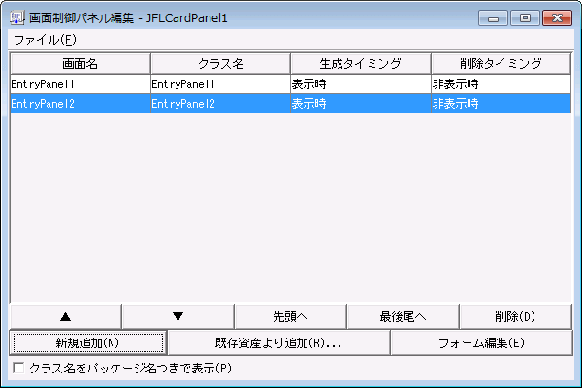Click the application icon in title bar
The image size is (582, 388).
pos(16,17)
